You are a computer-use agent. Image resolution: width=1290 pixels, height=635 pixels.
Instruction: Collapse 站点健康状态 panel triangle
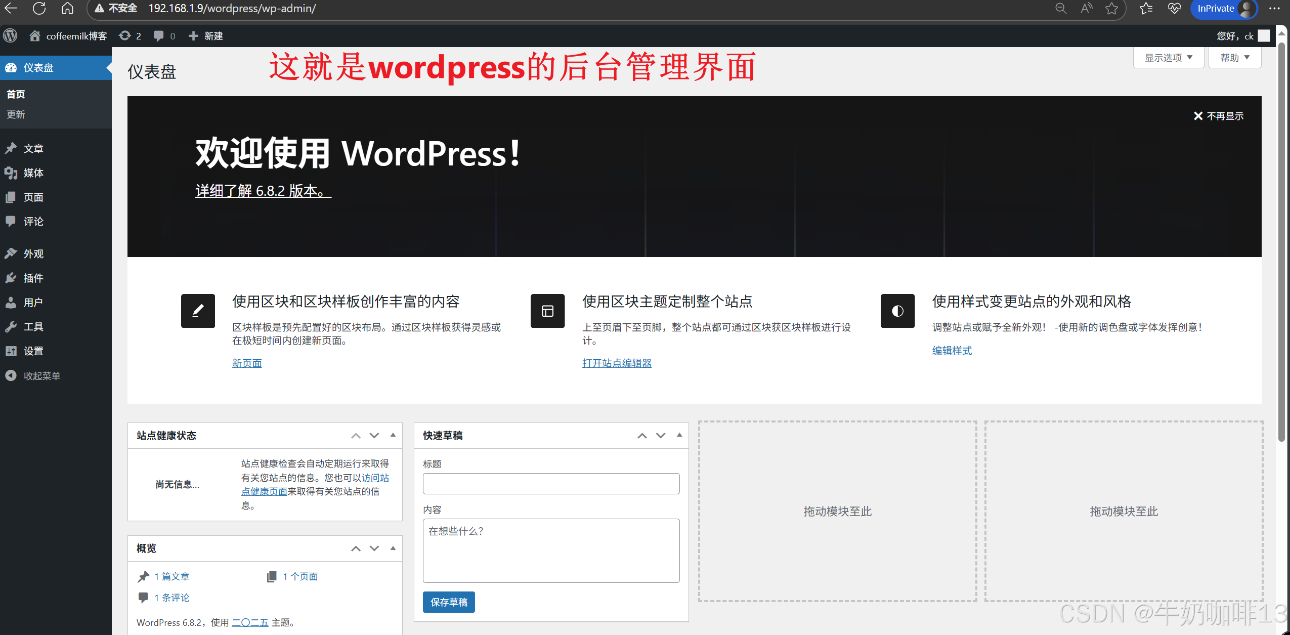click(x=393, y=435)
